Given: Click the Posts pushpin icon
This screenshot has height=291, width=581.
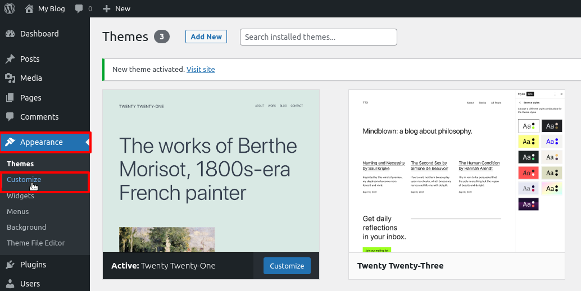Looking at the screenshot, I should click(x=10, y=59).
